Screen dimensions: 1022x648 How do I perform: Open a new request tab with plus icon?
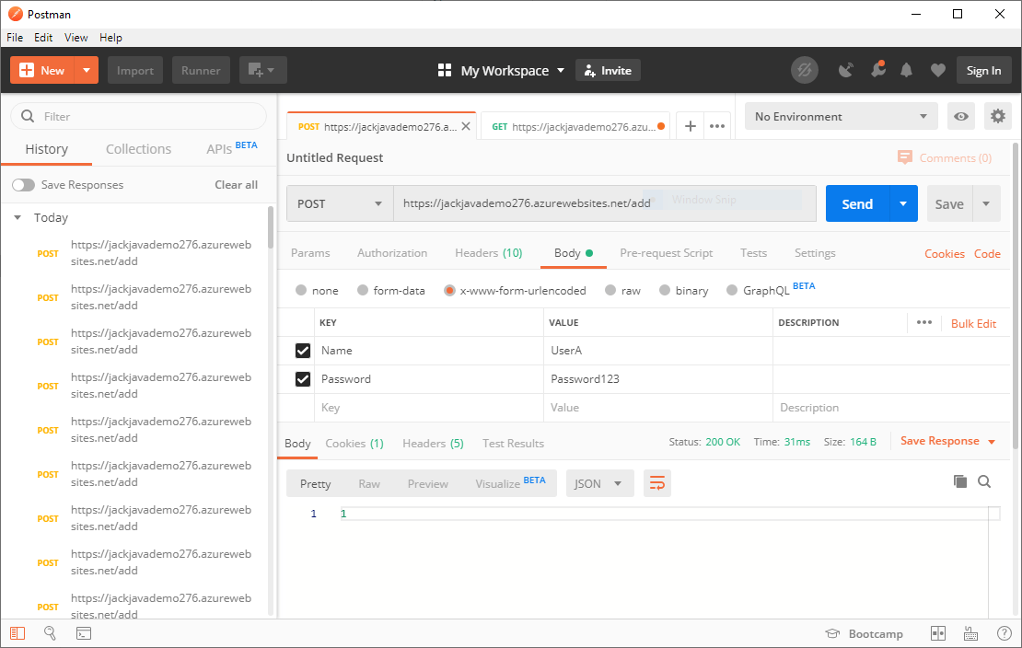pos(691,126)
